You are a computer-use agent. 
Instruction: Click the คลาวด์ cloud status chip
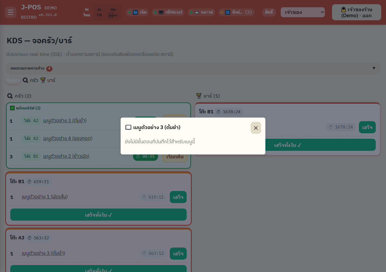[201, 12]
